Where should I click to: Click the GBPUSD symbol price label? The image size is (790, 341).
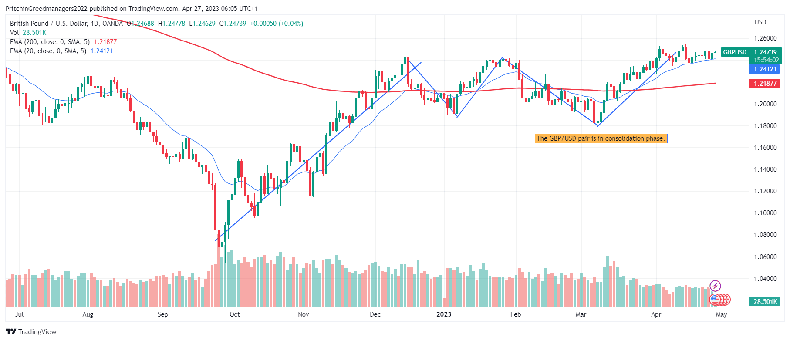coord(735,52)
